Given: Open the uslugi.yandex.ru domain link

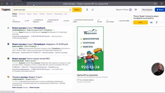Looking at the screenshot, I should (18, 79).
